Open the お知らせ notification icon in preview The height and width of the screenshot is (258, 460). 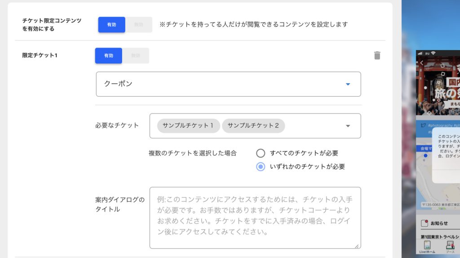click(x=424, y=223)
